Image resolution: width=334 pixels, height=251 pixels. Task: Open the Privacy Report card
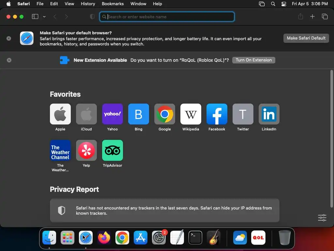[165, 210]
